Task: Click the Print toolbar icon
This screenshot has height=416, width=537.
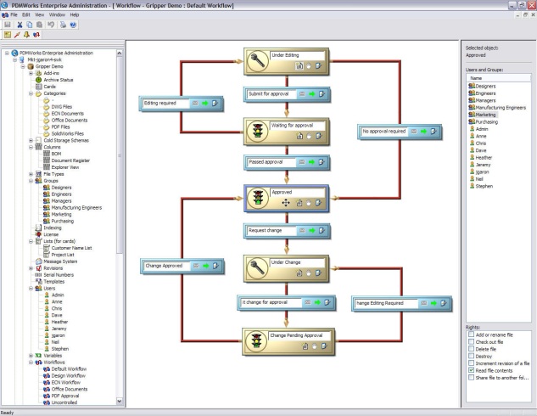Action: (x=63, y=25)
